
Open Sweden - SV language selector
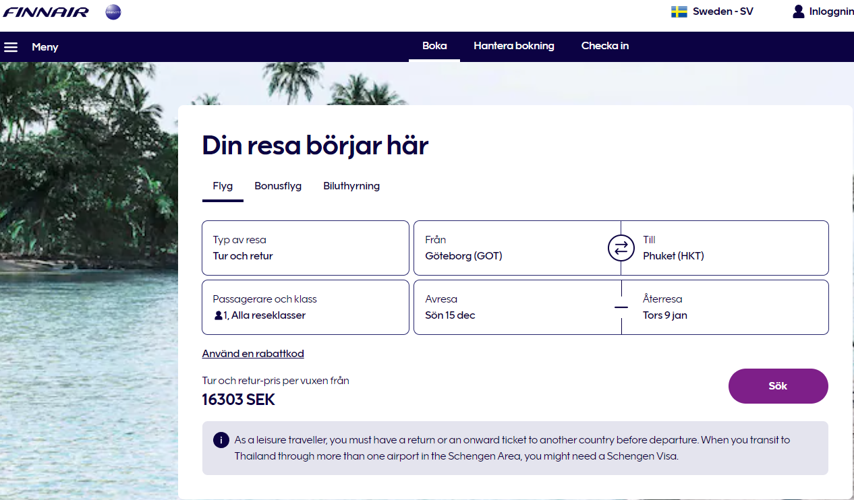click(722, 11)
